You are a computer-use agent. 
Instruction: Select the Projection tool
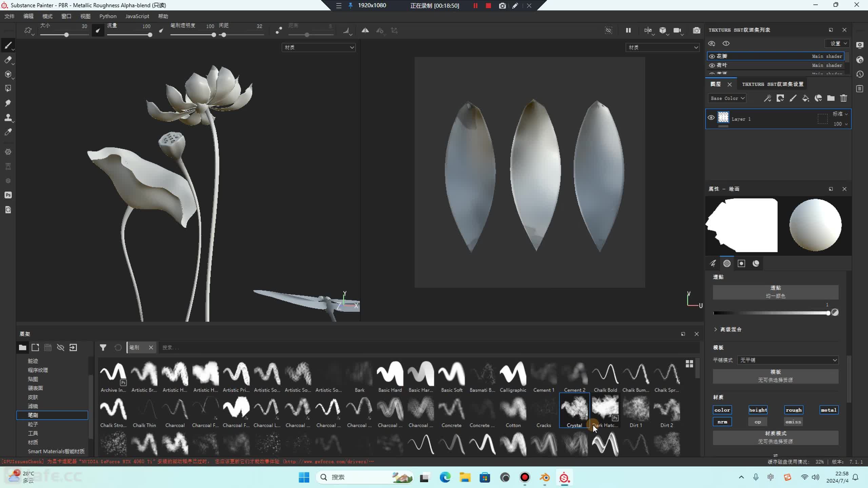coord(8,74)
